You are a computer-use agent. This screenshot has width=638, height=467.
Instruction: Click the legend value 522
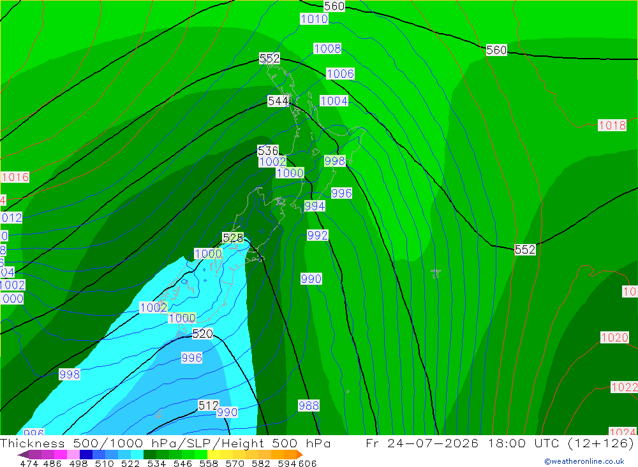click(131, 463)
